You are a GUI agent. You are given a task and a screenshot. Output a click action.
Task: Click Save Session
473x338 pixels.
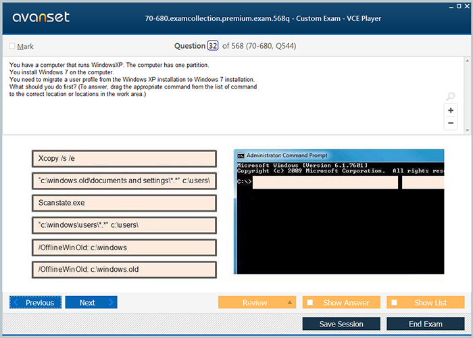coord(341,324)
